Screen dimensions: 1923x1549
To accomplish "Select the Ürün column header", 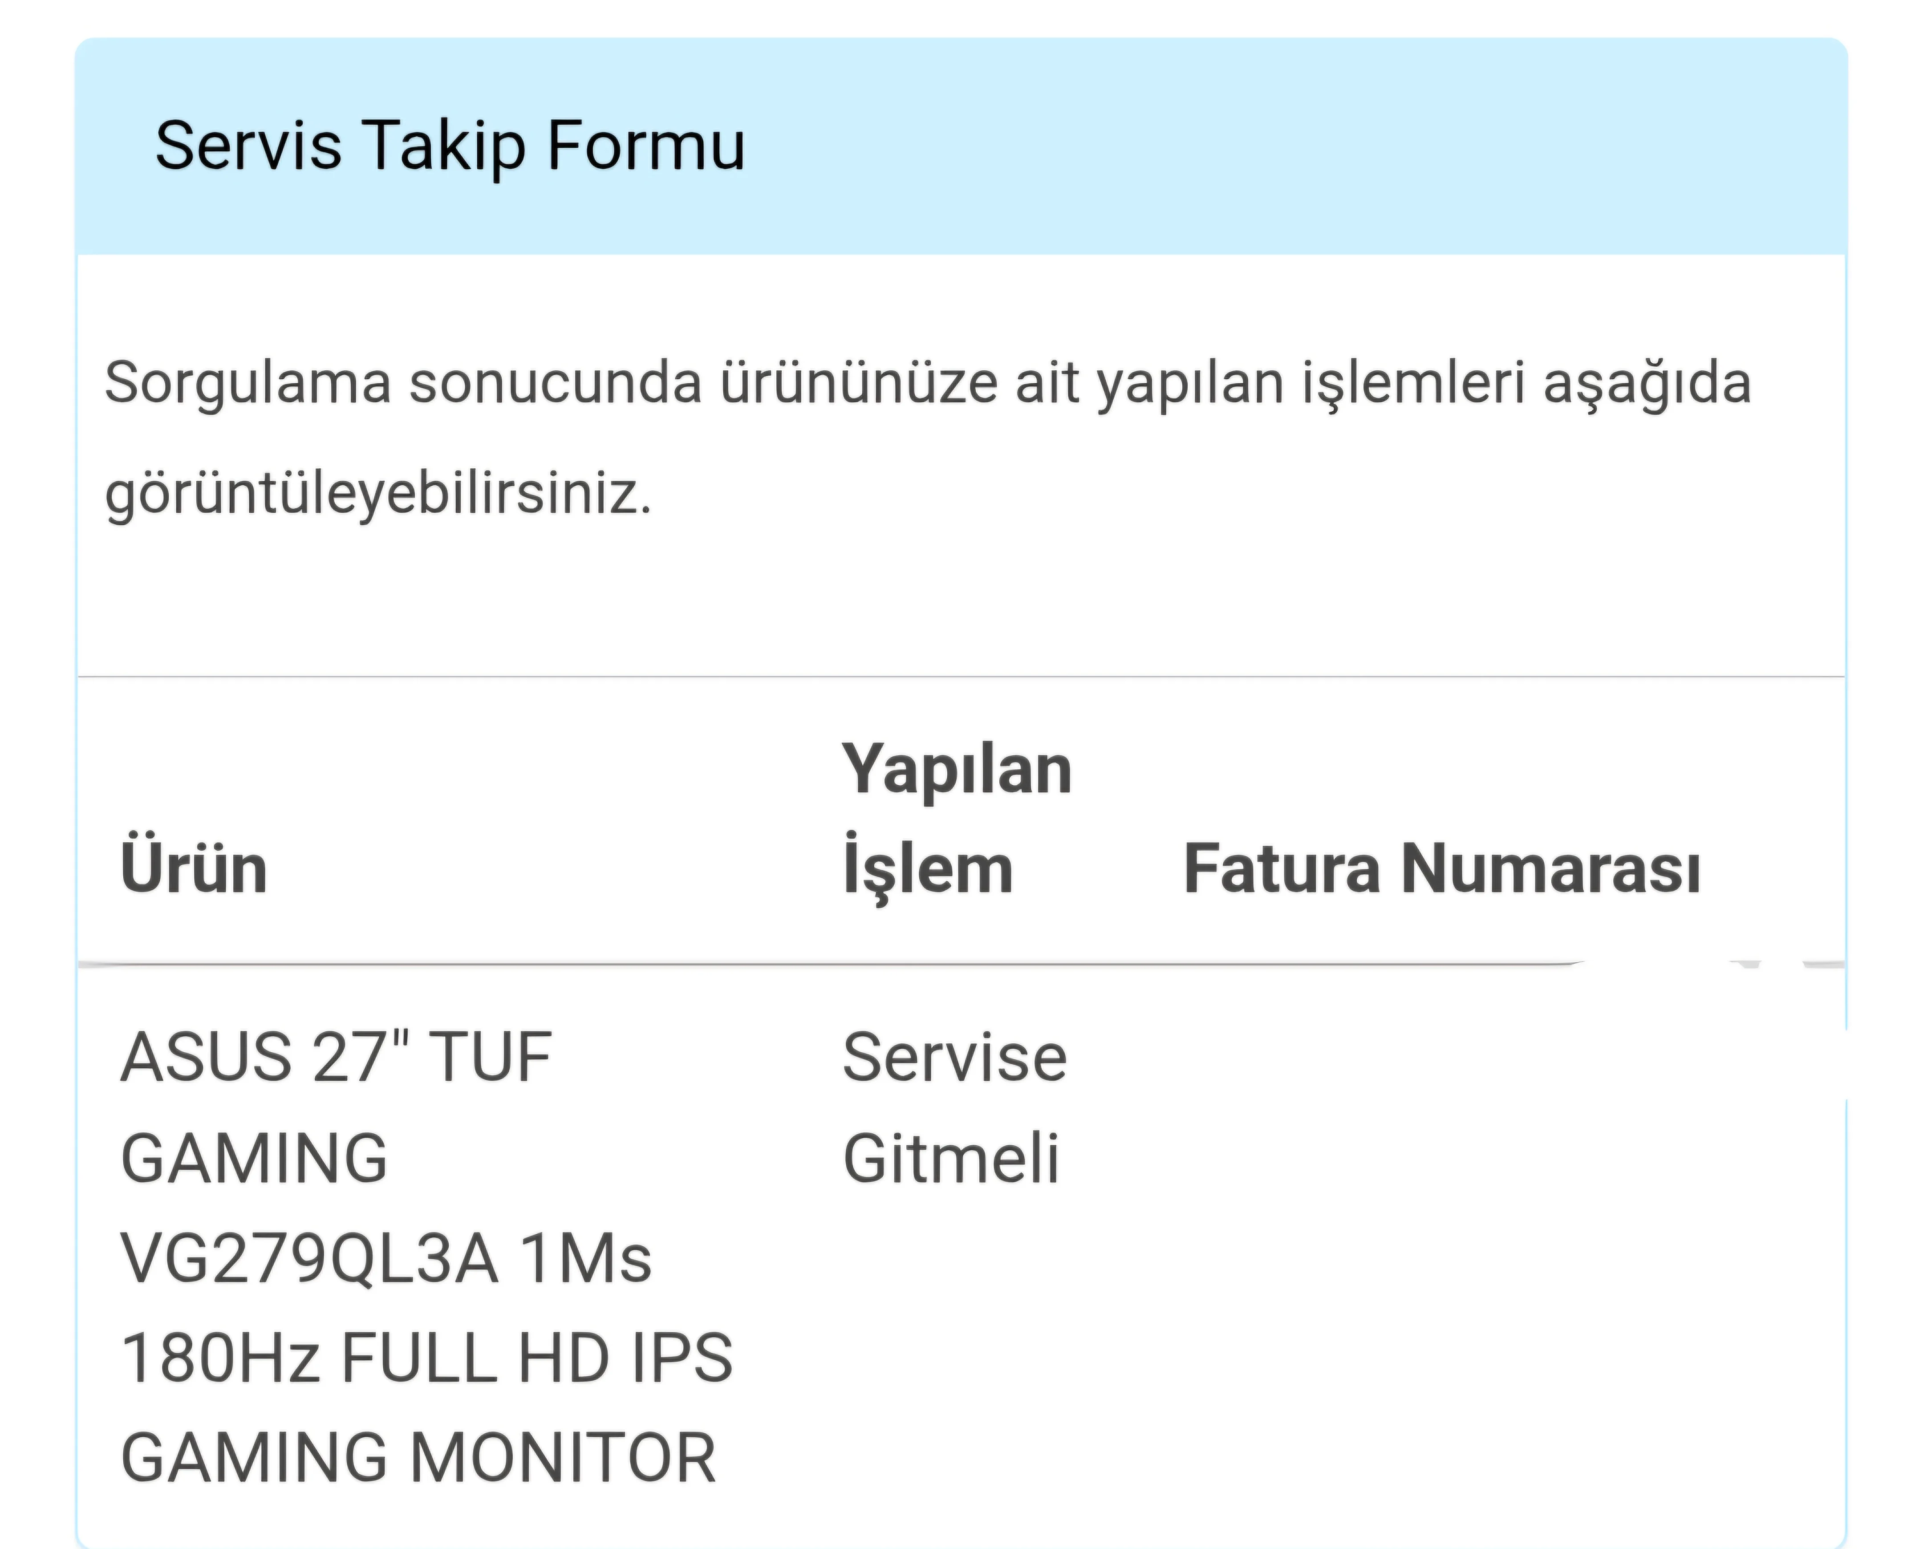I will click(195, 867).
